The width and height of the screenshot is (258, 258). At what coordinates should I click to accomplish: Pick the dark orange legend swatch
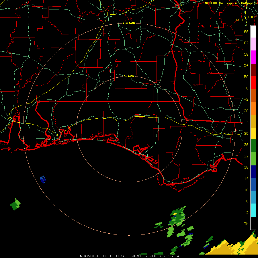pyautogui.click(x=253, y=95)
